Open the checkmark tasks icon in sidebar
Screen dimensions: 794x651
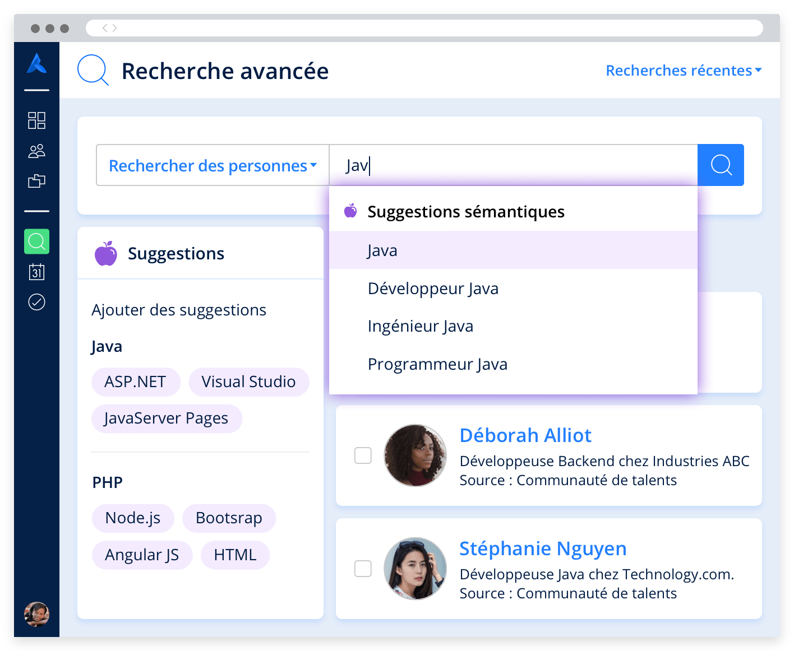36,302
